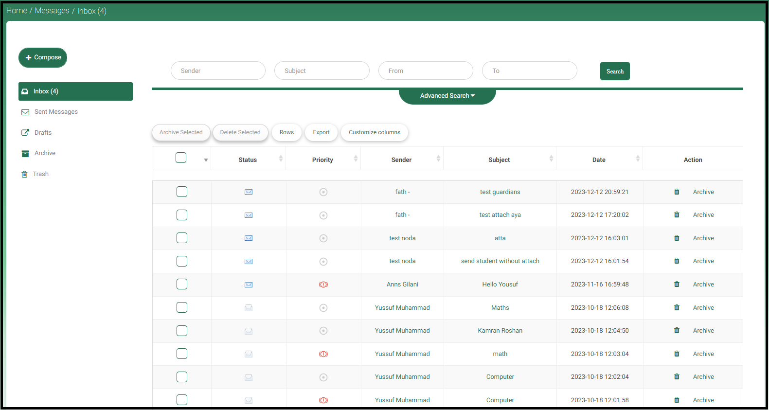Click normal priority icon for 'test guardians'
769x410 pixels.
point(323,192)
